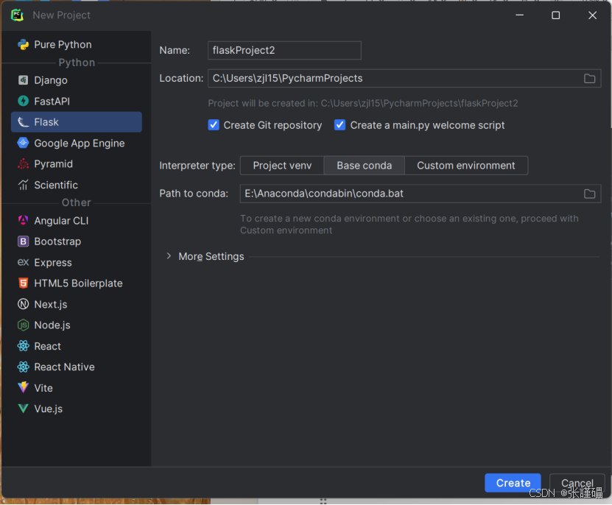Click the Express ex icon
This screenshot has height=505, width=612.
pos(23,262)
